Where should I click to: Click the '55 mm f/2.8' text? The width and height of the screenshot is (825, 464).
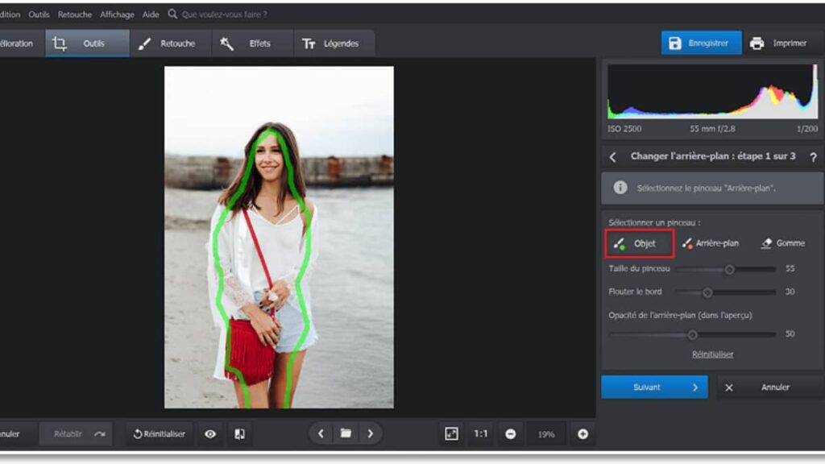[712, 129]
